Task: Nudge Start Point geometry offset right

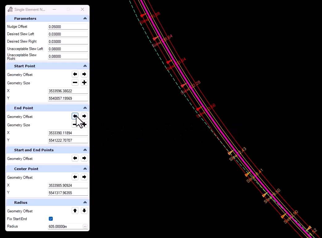Action: [x=84, y=74]
